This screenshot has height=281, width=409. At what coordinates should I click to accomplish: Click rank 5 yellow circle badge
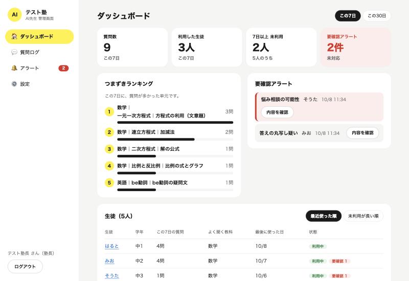109,183
